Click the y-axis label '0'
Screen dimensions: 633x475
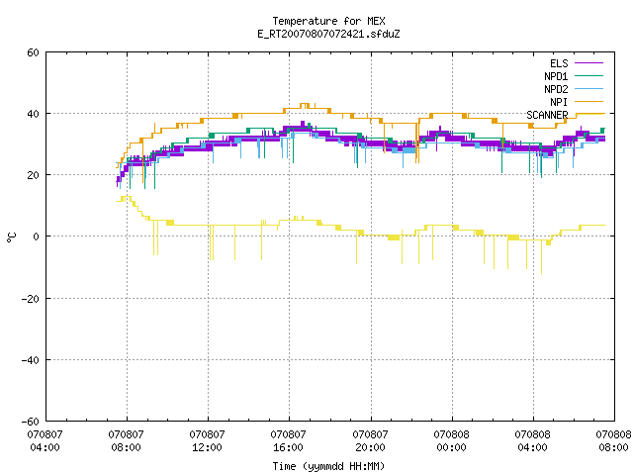[37, 237]
